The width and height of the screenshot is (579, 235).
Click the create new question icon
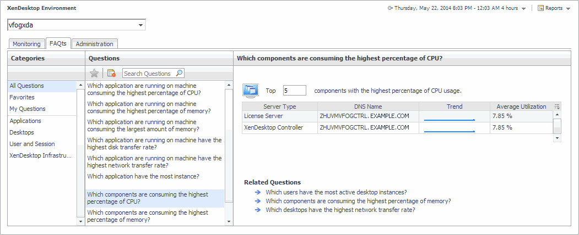coord(111,73)
